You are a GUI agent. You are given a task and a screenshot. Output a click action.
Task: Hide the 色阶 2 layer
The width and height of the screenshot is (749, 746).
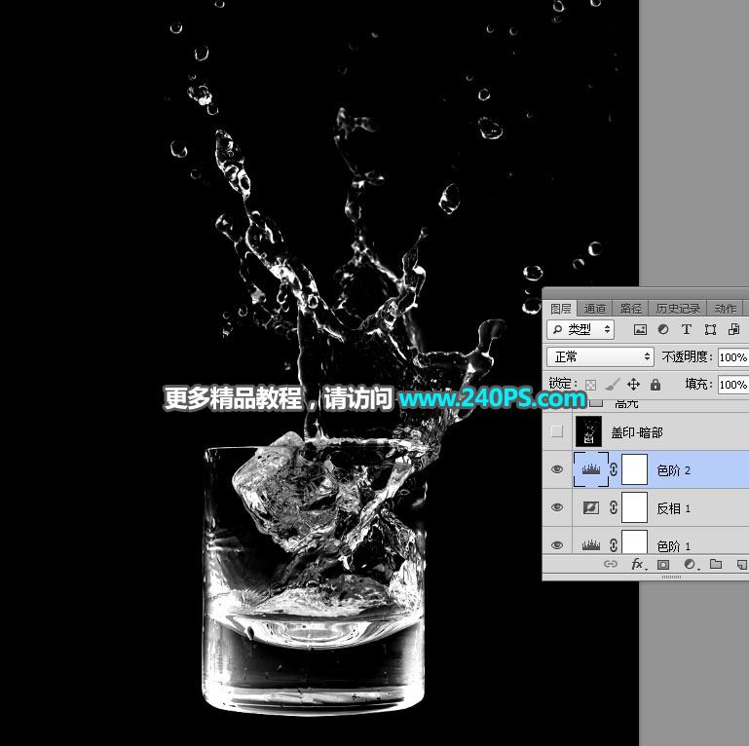(x=557, y=469)
